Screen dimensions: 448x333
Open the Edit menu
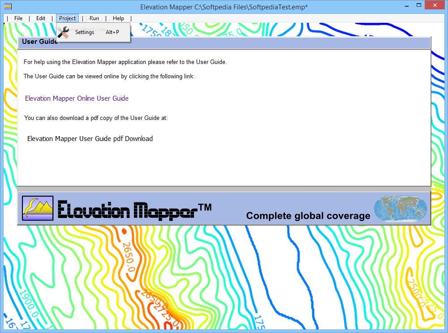click(x=41, y=18)
